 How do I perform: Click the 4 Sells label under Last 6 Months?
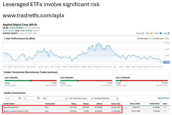[x=110, y=83]
